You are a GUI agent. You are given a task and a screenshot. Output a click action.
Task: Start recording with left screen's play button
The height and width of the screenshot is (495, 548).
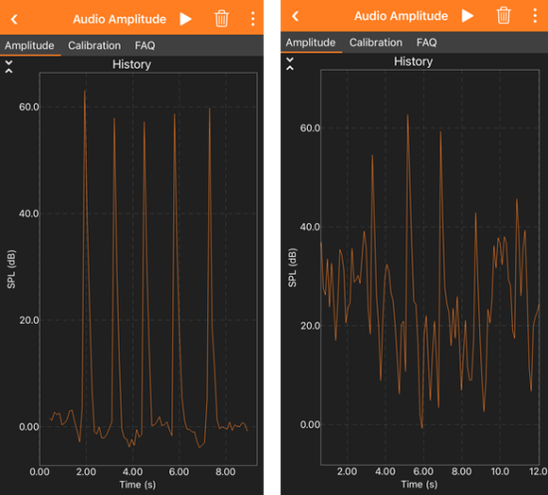(x=185, y=19)
